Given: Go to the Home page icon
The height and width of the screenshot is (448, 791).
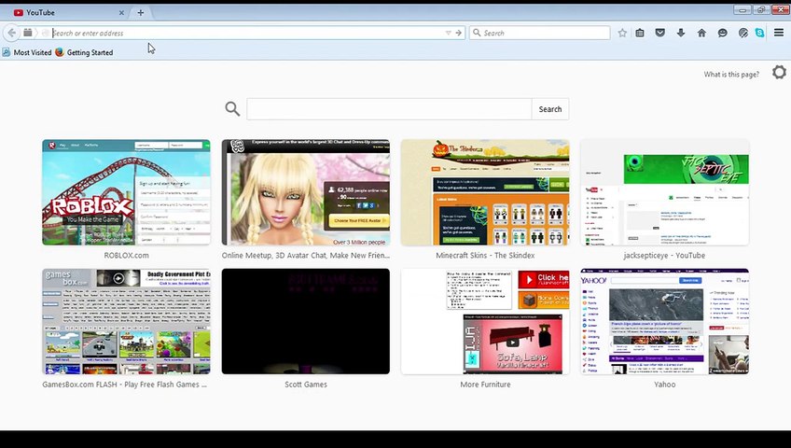Looking at the screenshot, I should 701,33.
